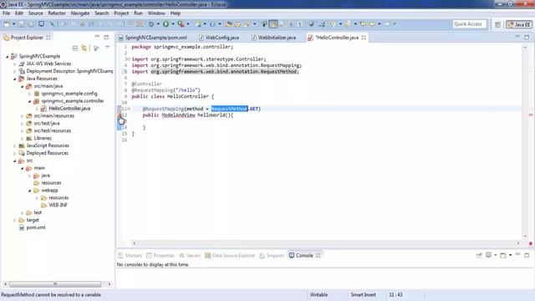
Task: Select the Java EE perspective button
Action: [x=519, y=24]
